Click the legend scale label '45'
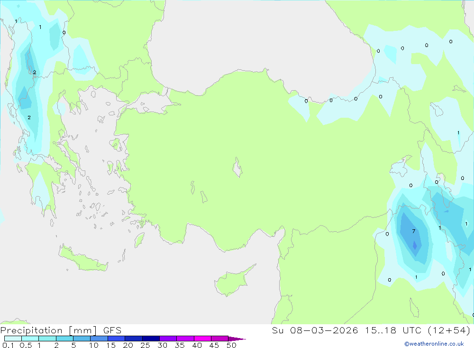Image resolution: width=474 pixels, height=348 pixels. [x=214, y=345]
